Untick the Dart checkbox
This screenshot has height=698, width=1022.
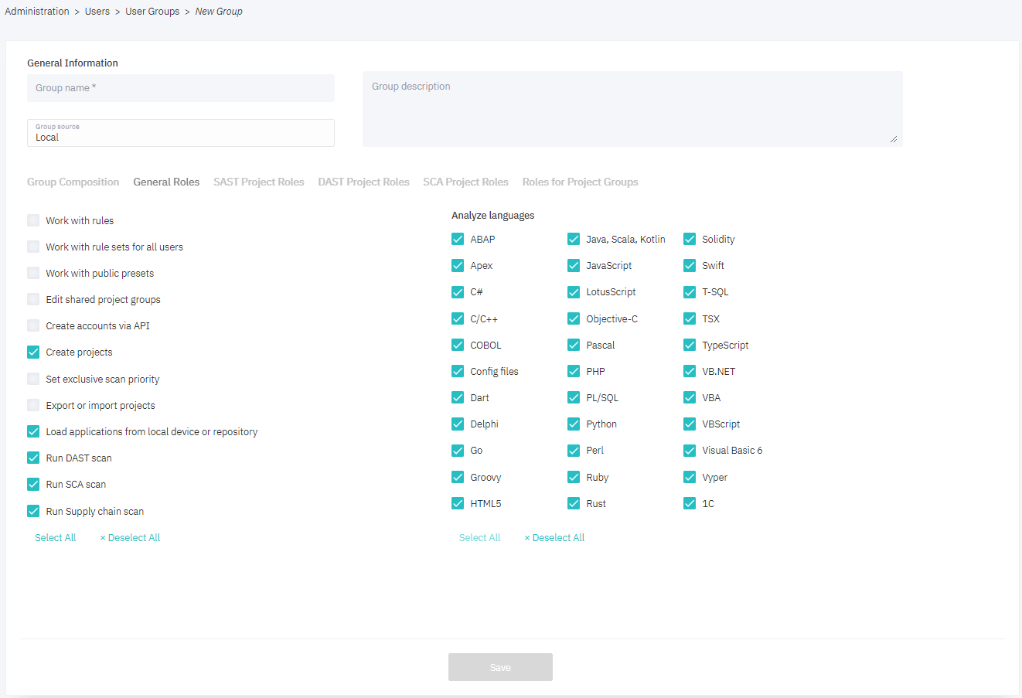click(458, 397)
